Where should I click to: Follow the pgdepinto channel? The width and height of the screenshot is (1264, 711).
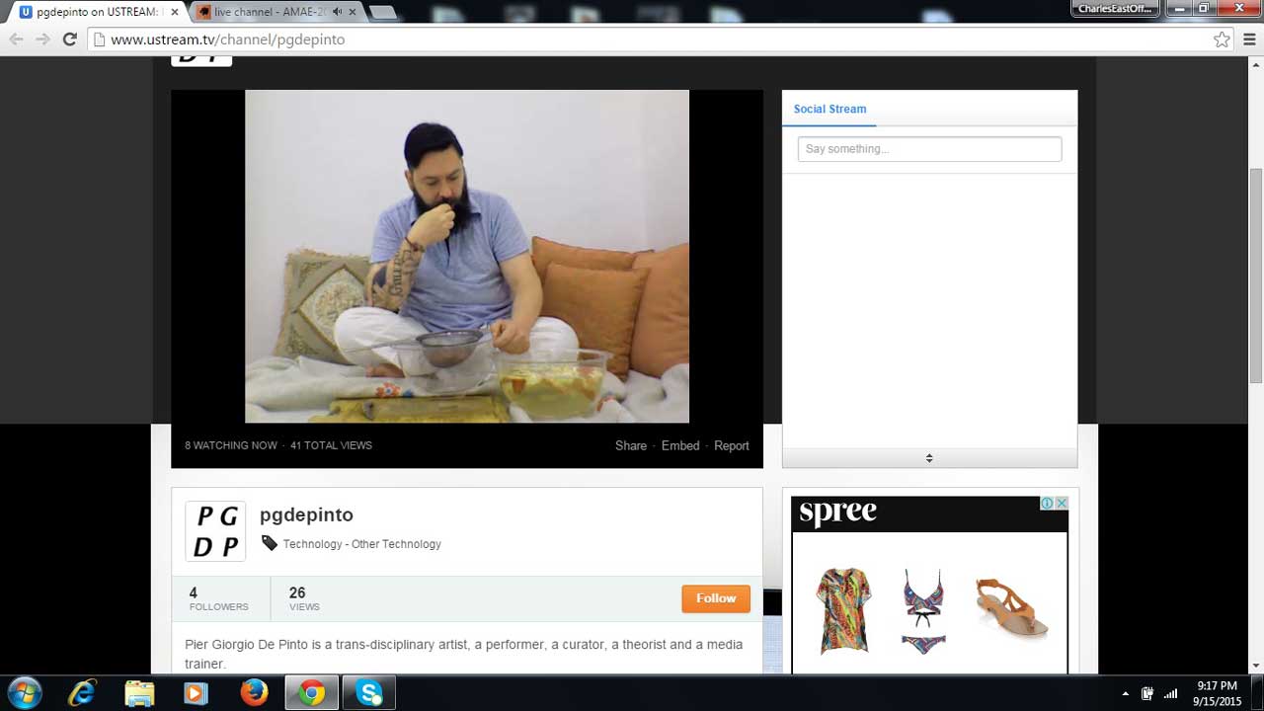pyautogui.click(x=715, y=598)
